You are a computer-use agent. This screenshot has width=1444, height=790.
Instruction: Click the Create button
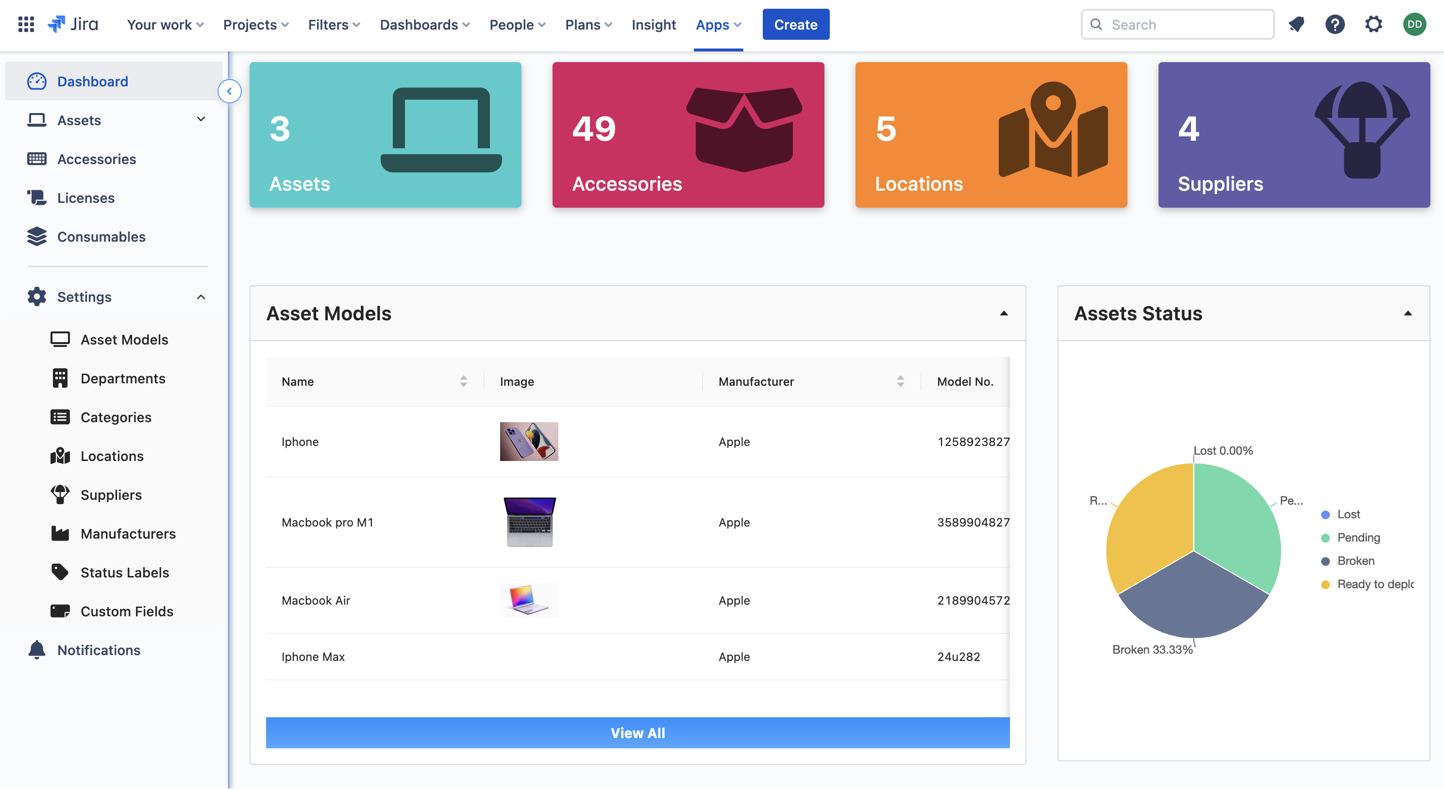(795, 25)
